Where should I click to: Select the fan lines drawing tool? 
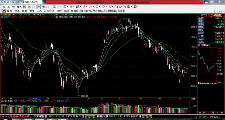point(78,7)
